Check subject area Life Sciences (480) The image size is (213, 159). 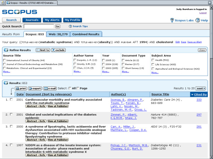tap(153, 65)
